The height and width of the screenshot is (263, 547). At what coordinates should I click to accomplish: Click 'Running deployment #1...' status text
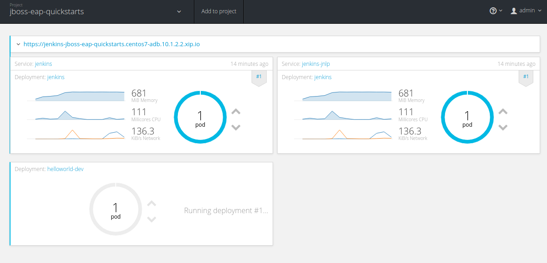pyautogui.click(x=226, y=211)
